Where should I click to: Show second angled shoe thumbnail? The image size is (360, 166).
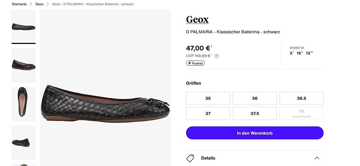pyautogui.click(x=23, y=65)
